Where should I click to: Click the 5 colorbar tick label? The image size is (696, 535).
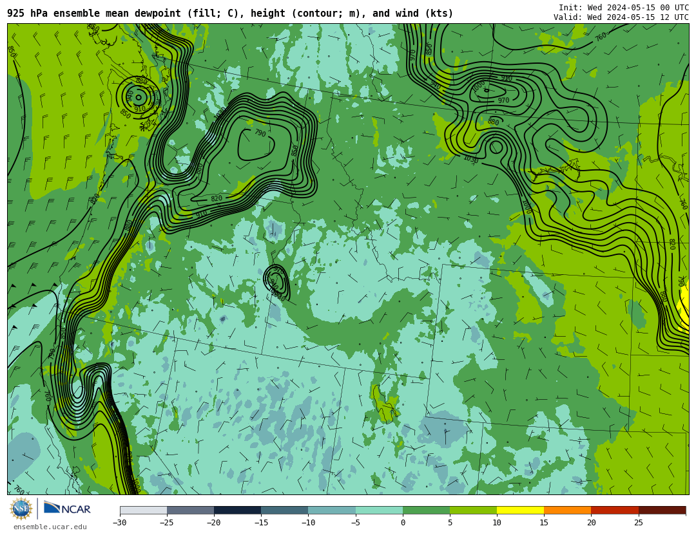pos(450,523)
